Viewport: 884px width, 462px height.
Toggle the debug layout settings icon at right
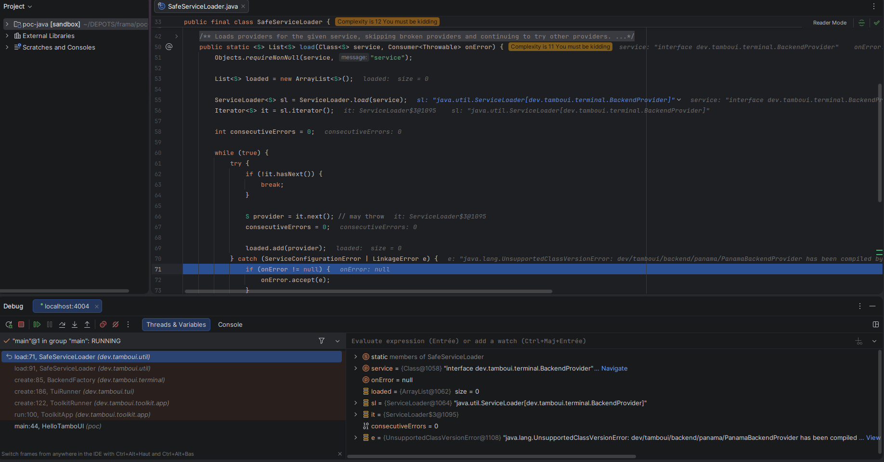876,325
